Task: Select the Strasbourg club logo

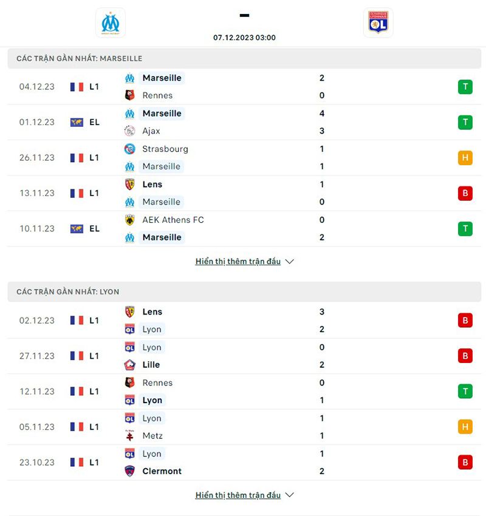Action: click(x=130, y=149)
